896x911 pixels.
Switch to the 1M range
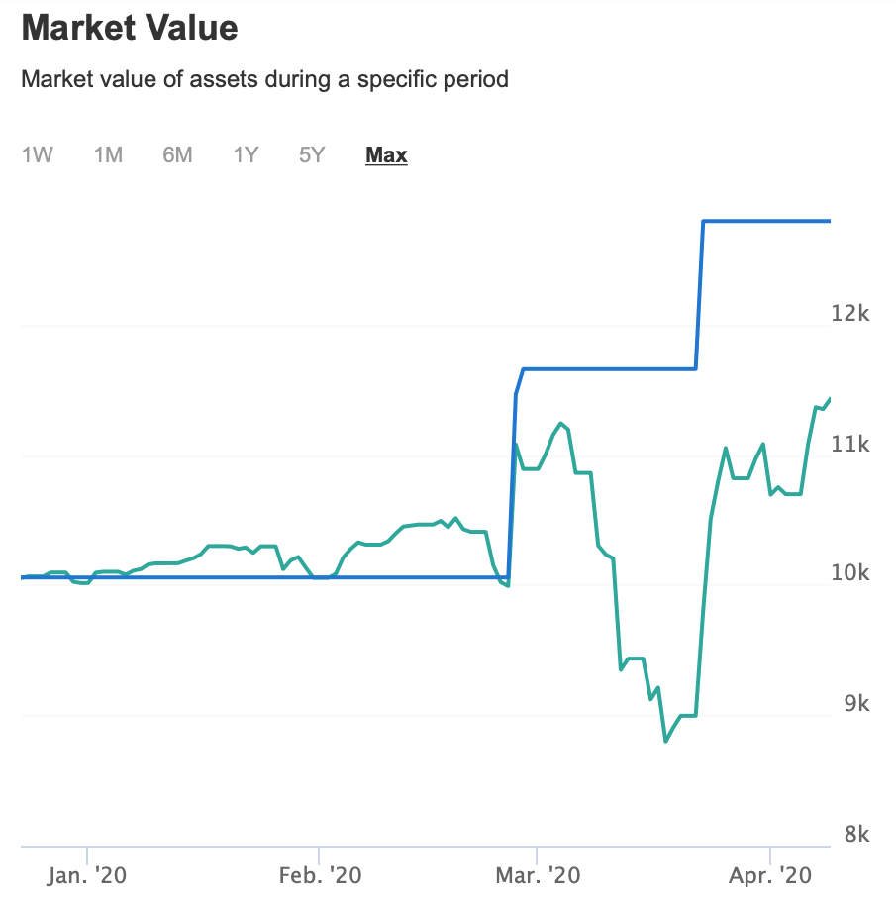[108, 155]
